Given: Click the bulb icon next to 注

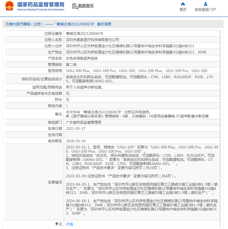Looking at the screenshot, I should tap(57, 224).
